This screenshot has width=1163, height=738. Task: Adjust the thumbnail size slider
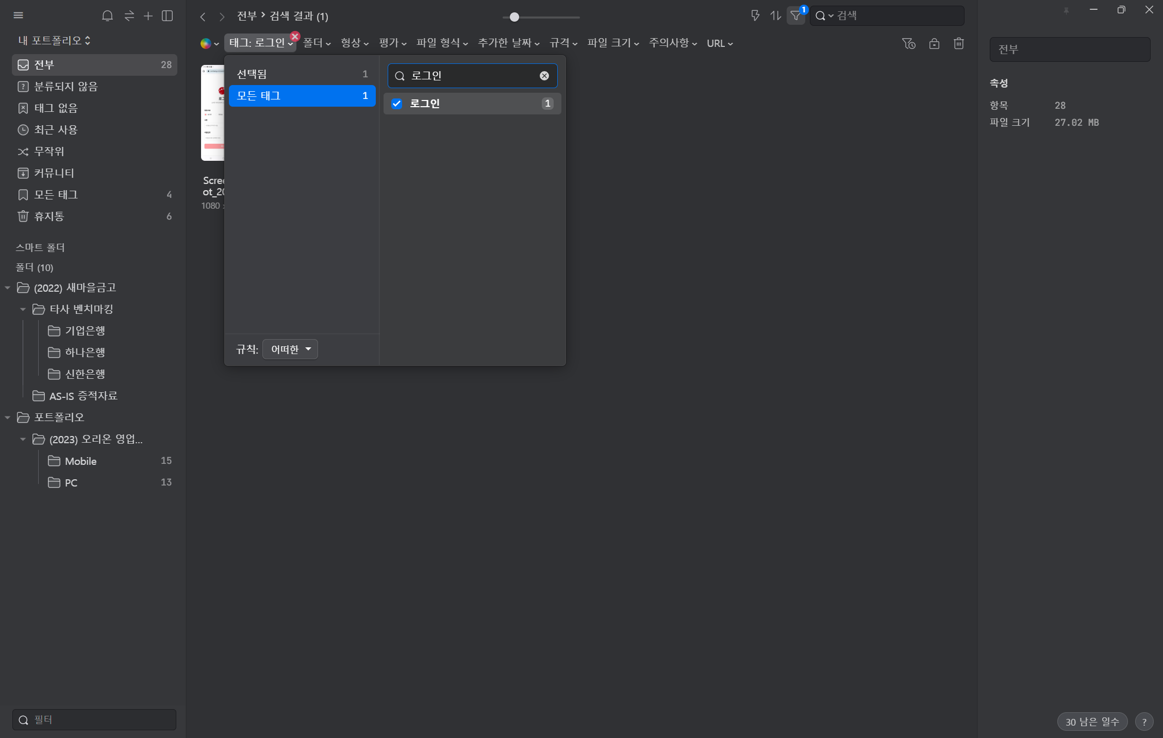click(514, 17)
